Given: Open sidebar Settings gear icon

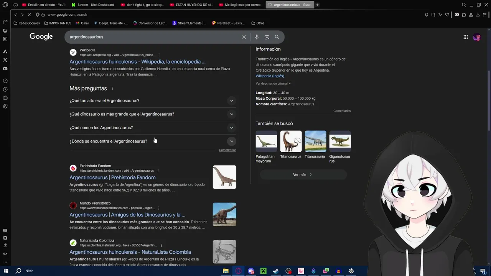Looking at the screenshot, I should [5, 106].
